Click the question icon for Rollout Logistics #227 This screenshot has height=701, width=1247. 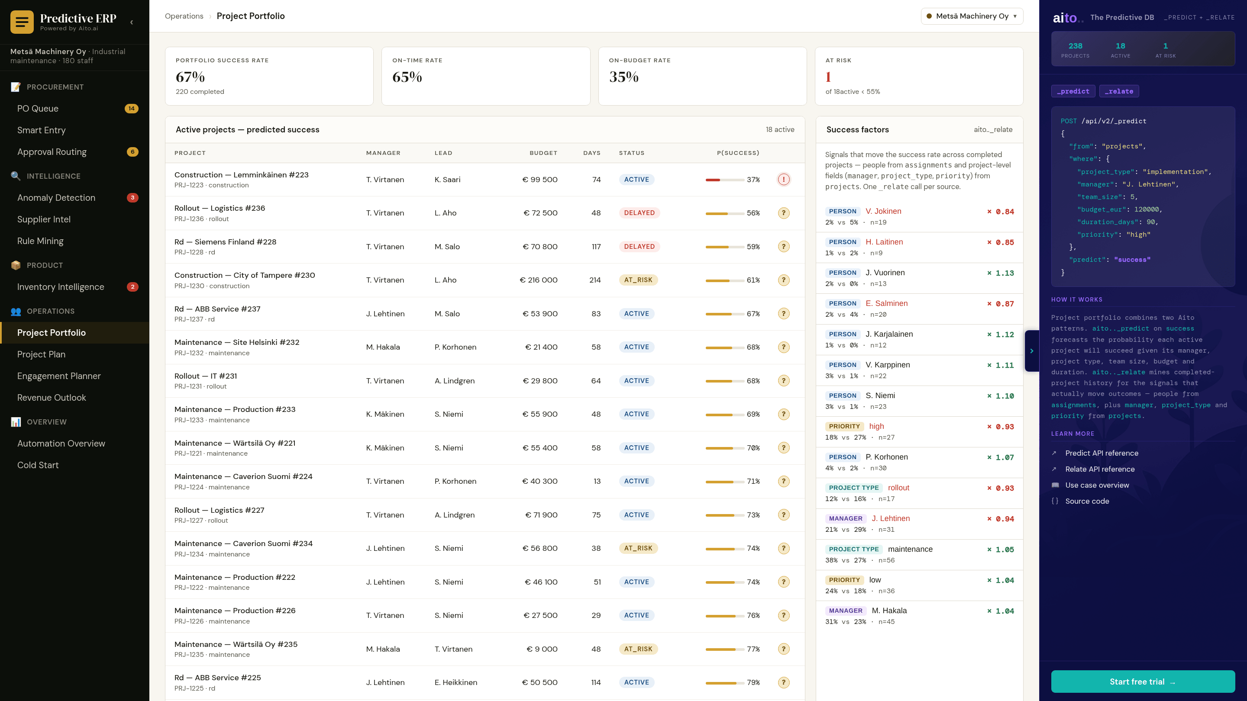784,515
